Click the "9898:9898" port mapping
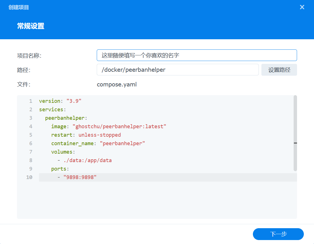314x244 pixels. tap(80, 177)
